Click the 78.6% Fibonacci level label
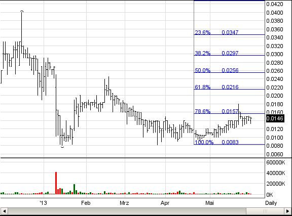The image size is (292, 216). [202, 111]
